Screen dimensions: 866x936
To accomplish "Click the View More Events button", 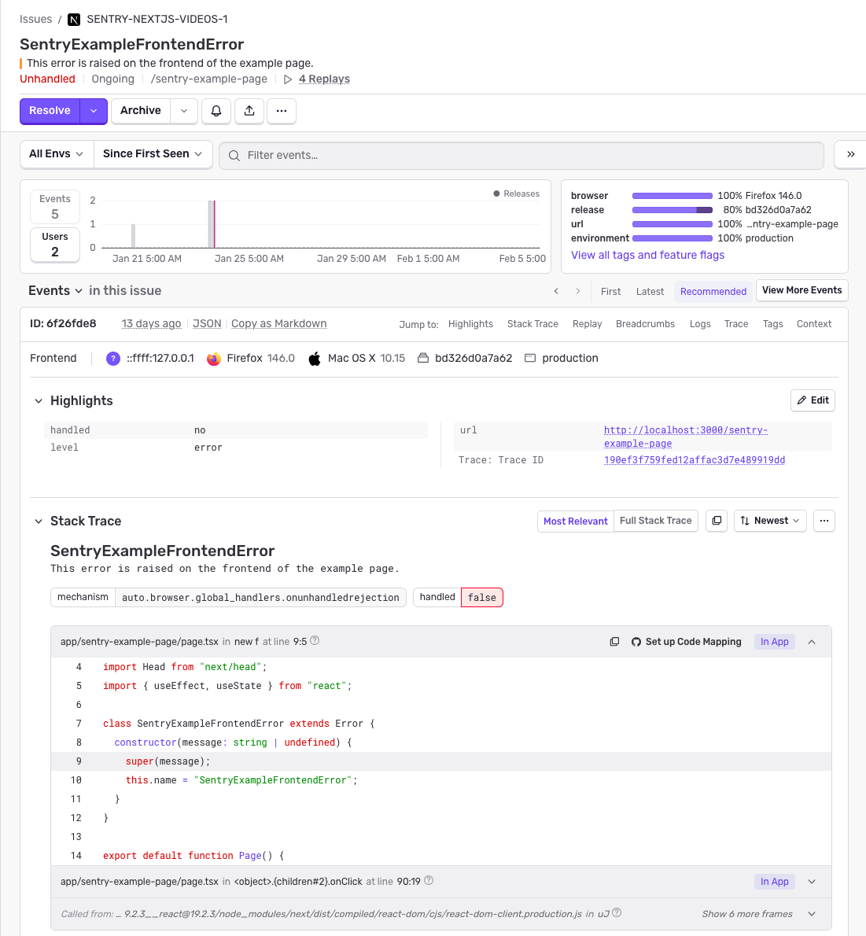I will 802,290.
